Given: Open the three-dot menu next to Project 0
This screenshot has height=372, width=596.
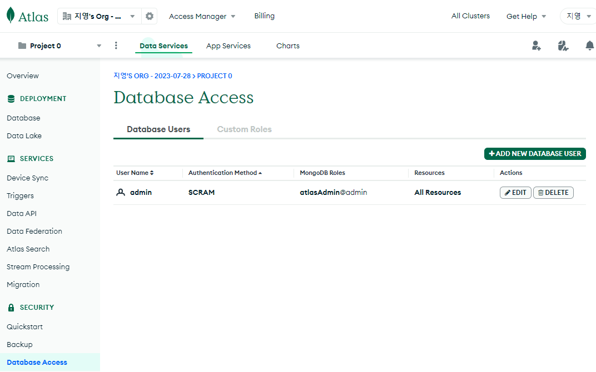Looking at the screenshot, I should (x=116, y=46).
